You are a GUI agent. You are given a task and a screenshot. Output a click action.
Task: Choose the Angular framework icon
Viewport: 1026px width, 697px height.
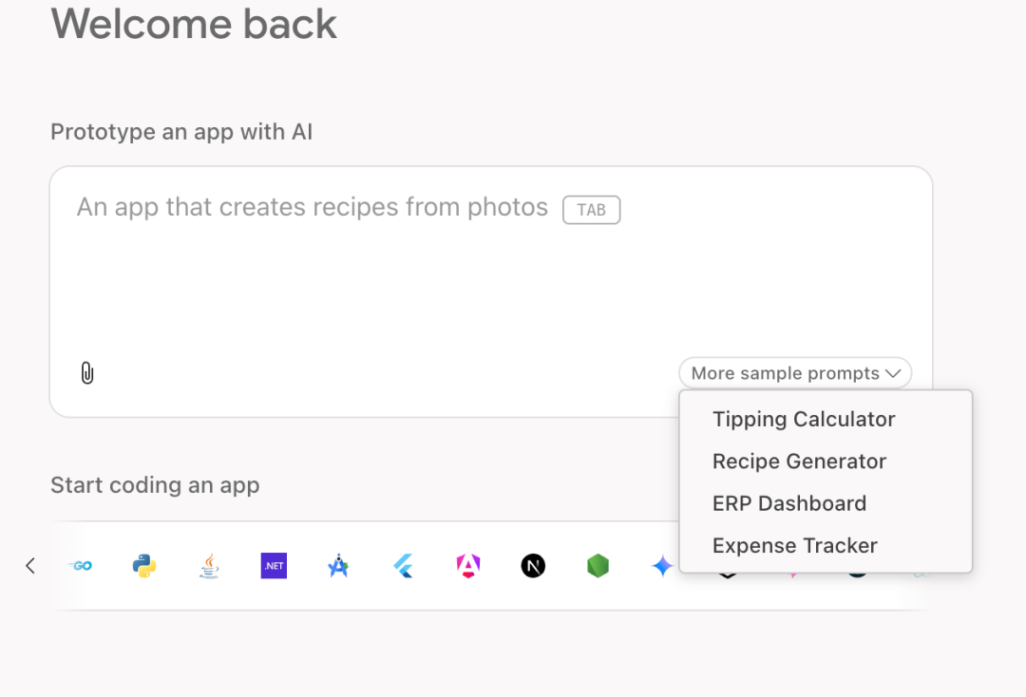[x=467, y=565]
